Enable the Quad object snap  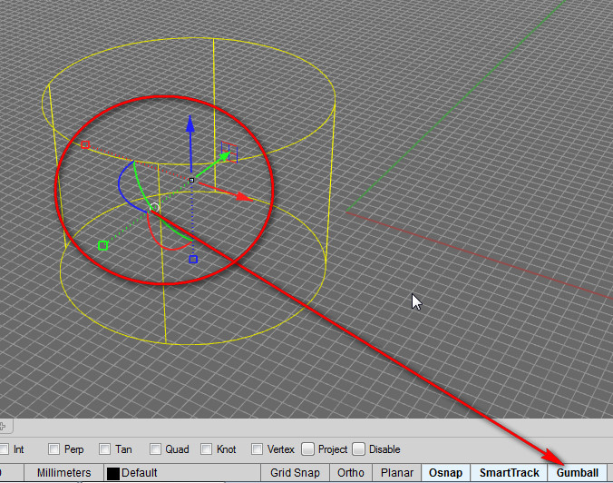pyautogui.click(x=155, y=448)
